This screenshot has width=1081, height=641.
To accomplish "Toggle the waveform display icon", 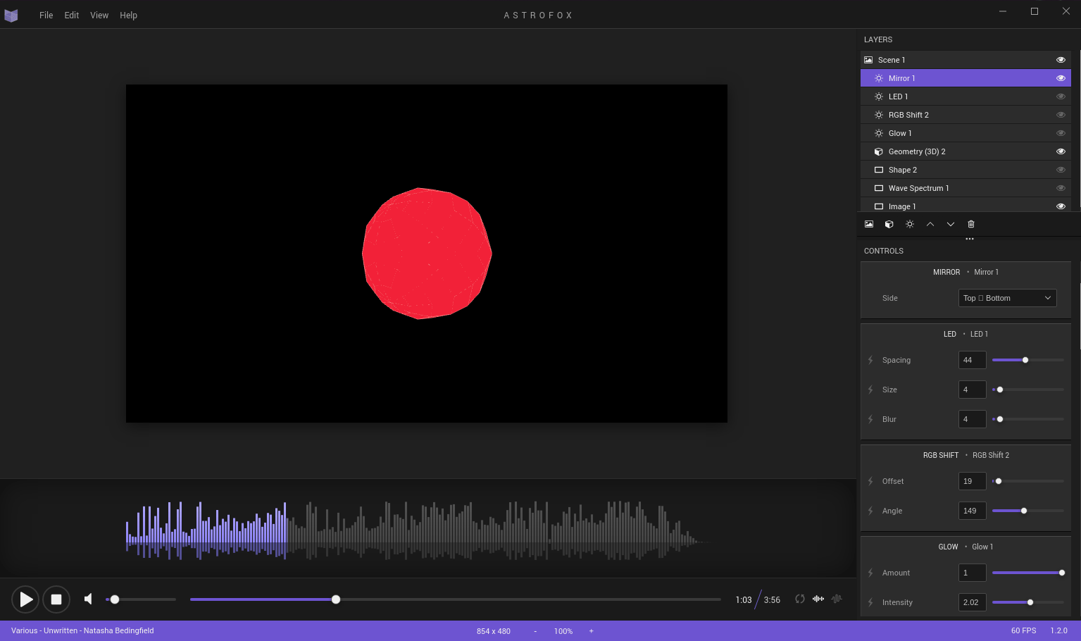I will pyautogui.click(x=818, y=599).
